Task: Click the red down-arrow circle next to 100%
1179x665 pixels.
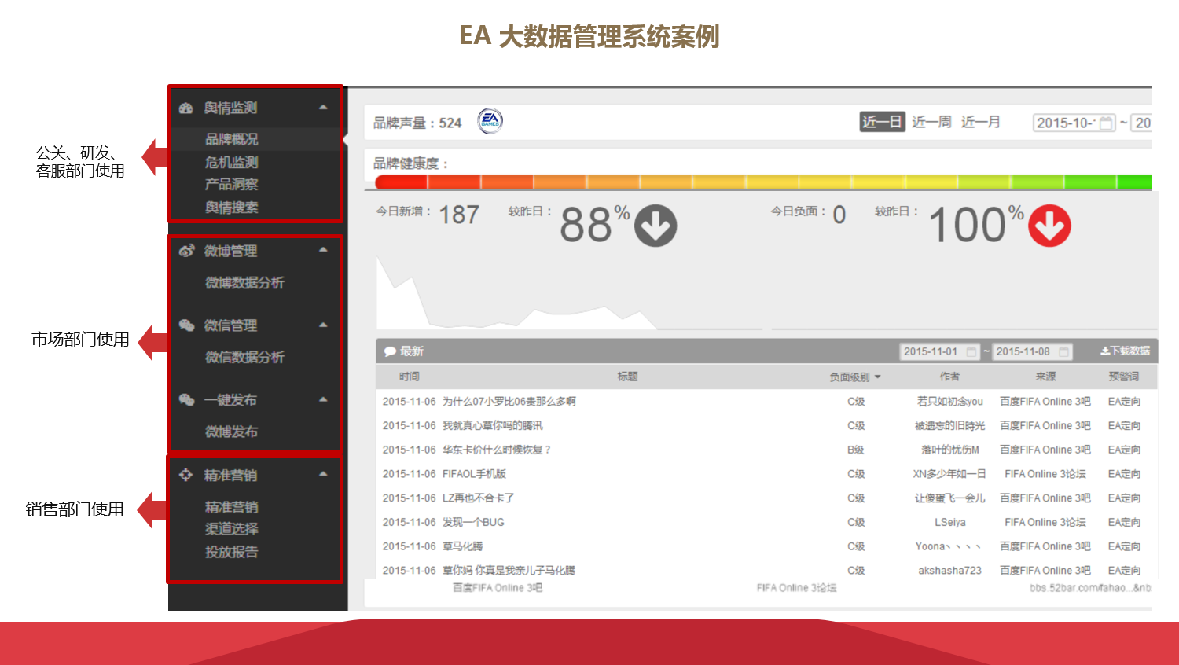Action: (1049, 226)
